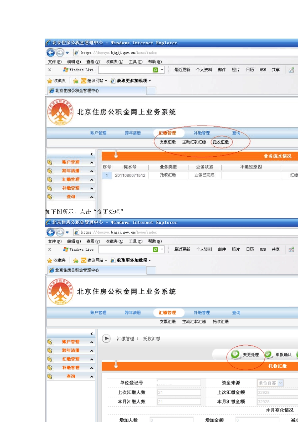Viewport: 298px width, 422px height.
Task: Click the BHFMC logo in the 业务流水情况 window
Action: (60, 112)
